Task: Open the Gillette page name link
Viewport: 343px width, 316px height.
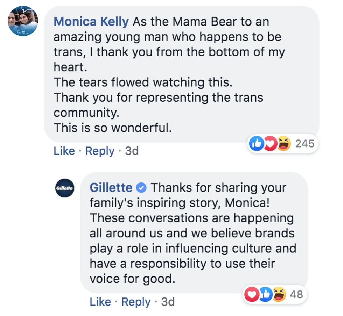Action: coord(111,188)
